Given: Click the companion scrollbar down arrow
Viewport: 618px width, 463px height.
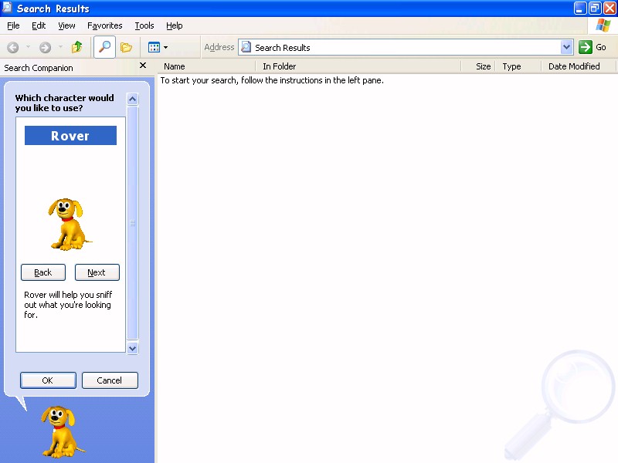Looking at the screenshot, I should [132, 348].
